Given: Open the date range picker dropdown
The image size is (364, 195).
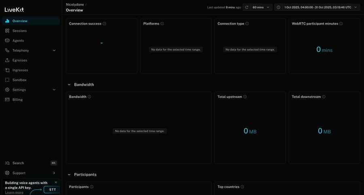Looking at the screenshot, I should pyautogui.click(x=317, y=7).
